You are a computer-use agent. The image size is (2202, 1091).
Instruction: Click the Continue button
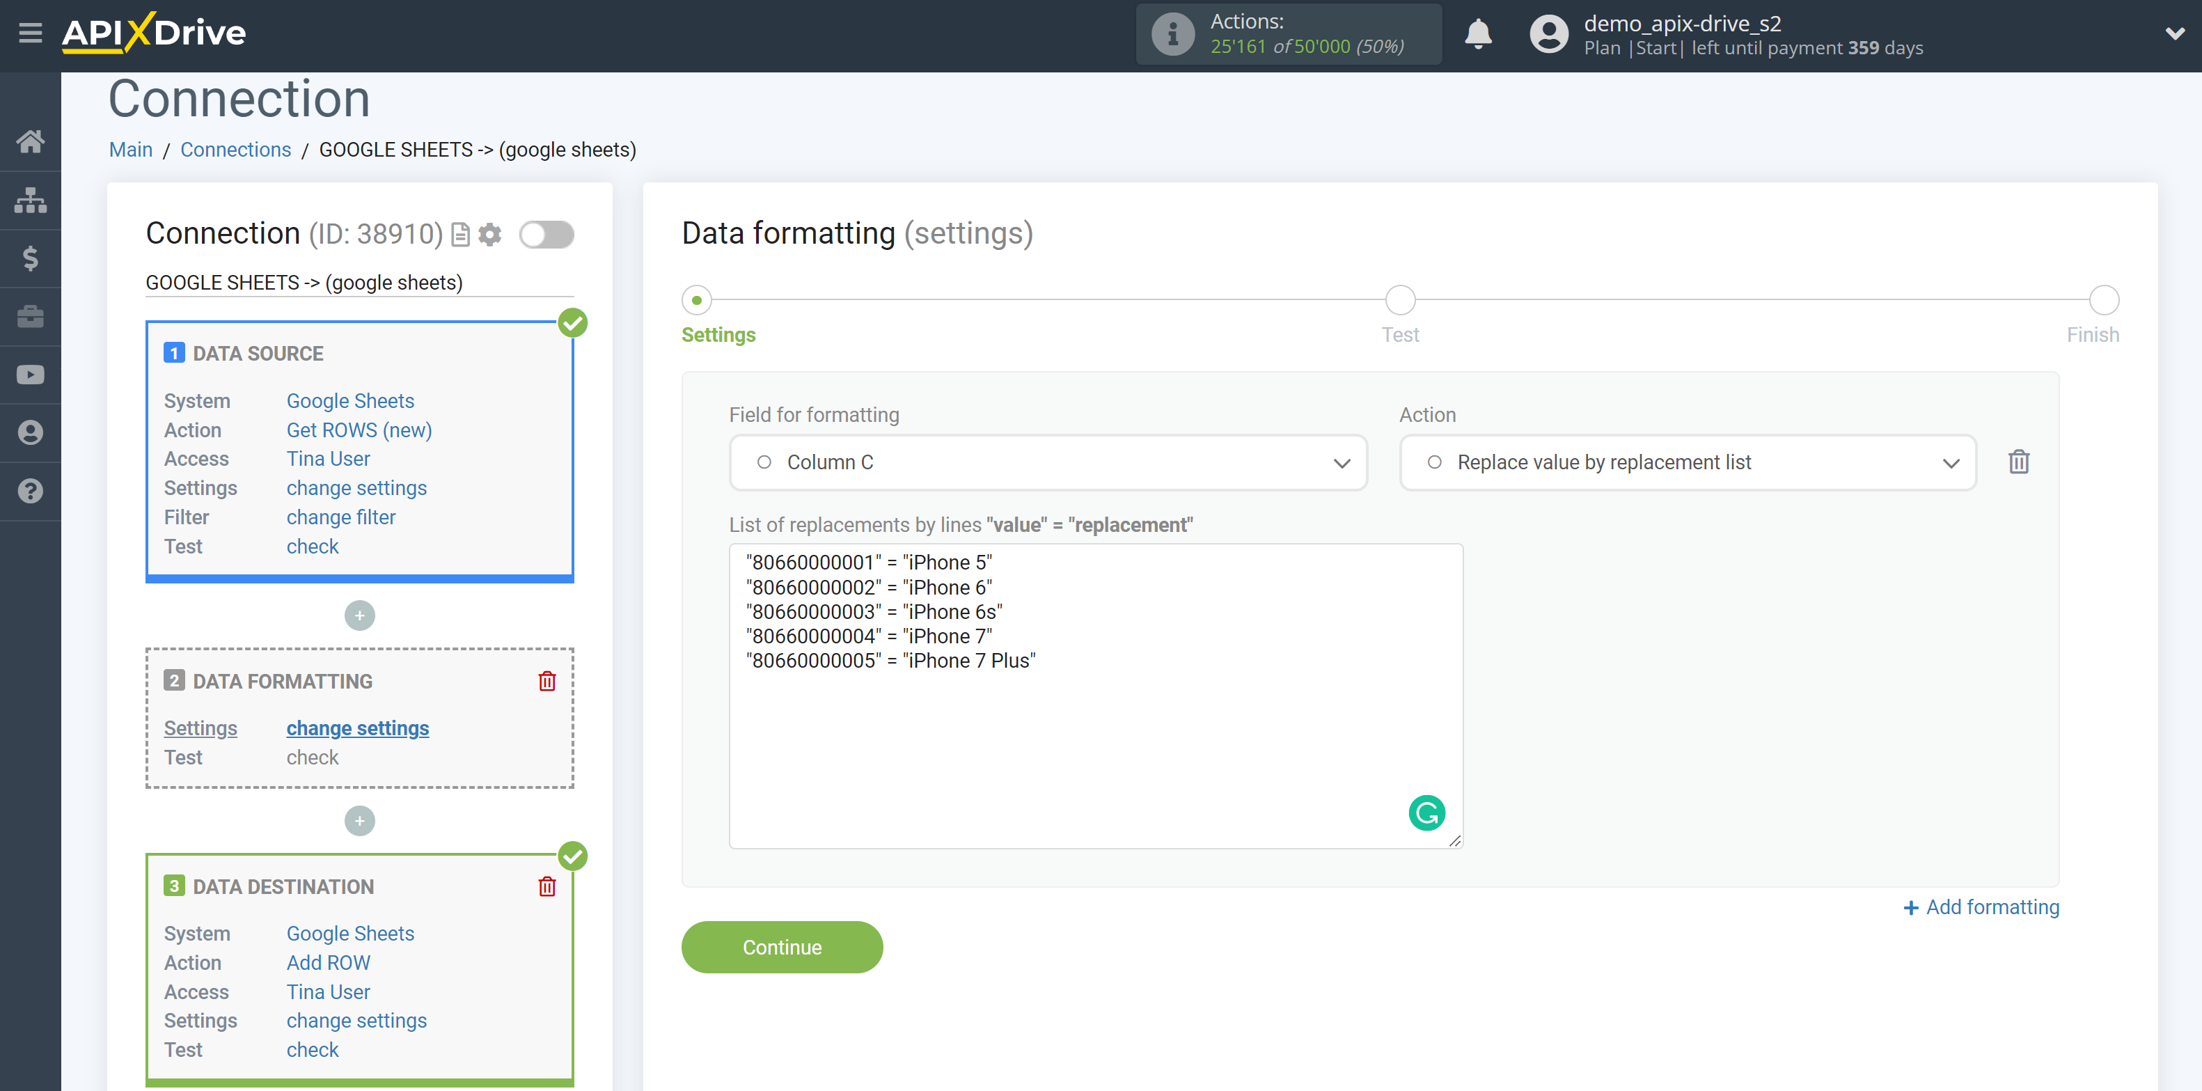pos(783,948)
